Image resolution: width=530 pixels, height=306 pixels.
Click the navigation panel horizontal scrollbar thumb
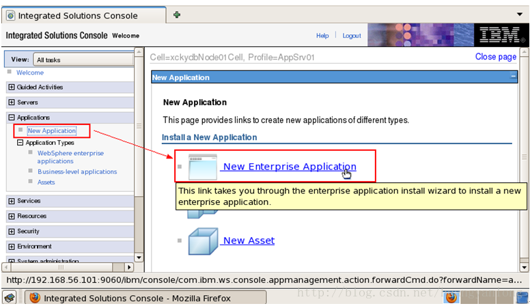coord(61,267)
